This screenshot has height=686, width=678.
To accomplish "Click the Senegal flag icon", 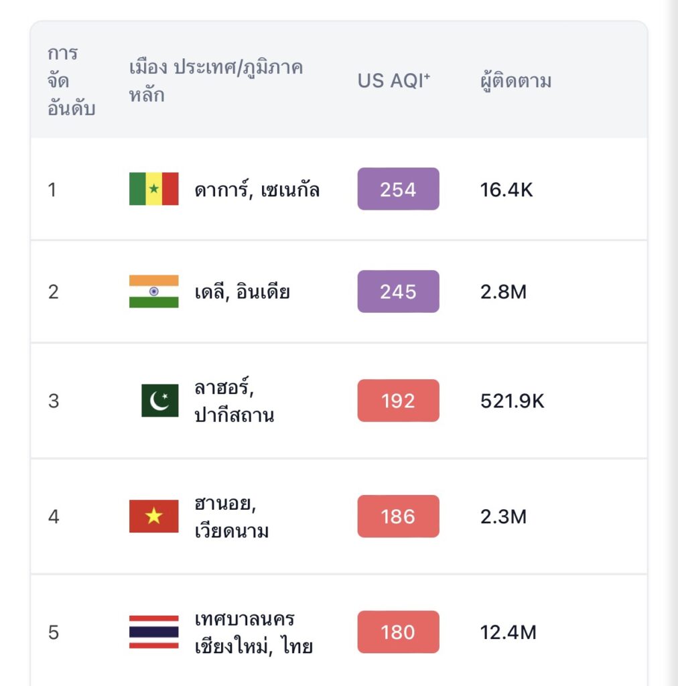I will [x=153, y=189].
